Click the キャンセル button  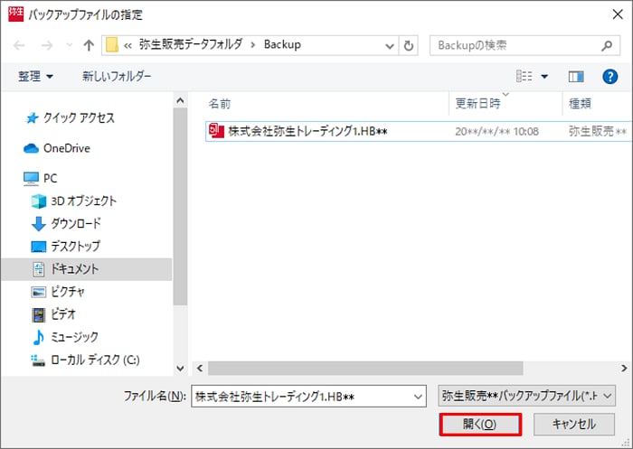[x=573, y=425]
